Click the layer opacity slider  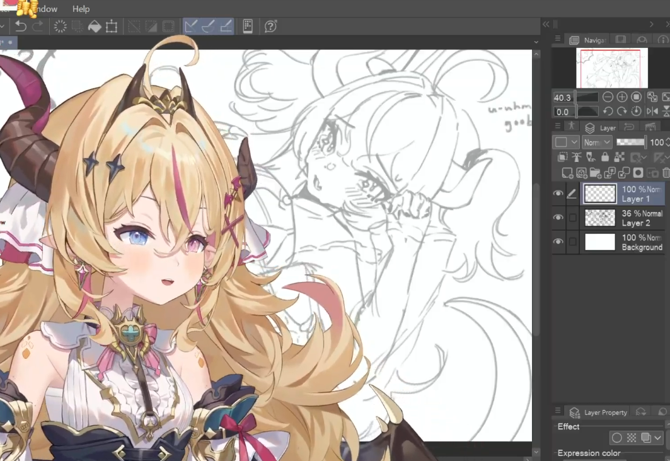pyautogui.click(x=631, y=142)
